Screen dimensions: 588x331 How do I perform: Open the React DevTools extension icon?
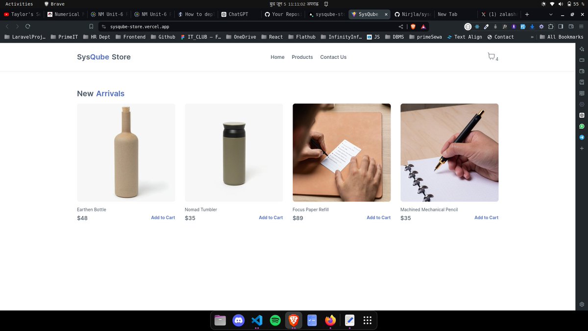[477, 26]
